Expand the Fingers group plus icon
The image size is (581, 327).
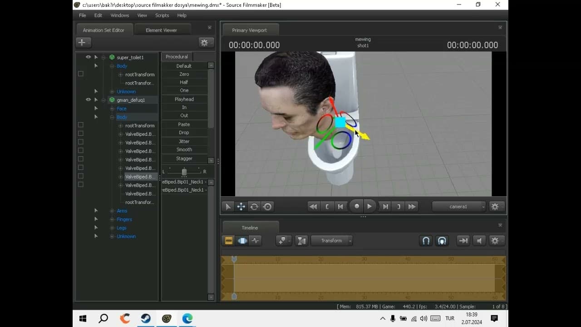point(112,219)
